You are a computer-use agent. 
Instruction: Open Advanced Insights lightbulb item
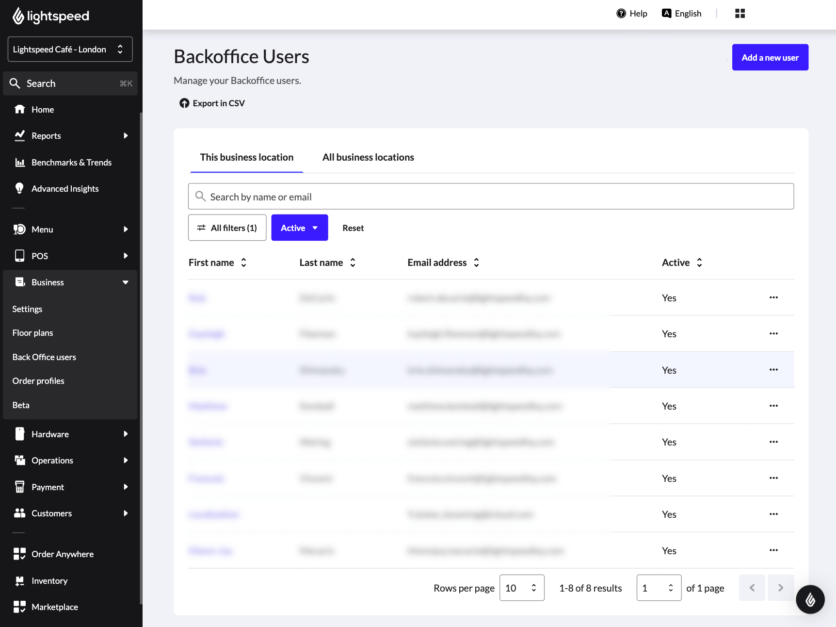[65, 189]
